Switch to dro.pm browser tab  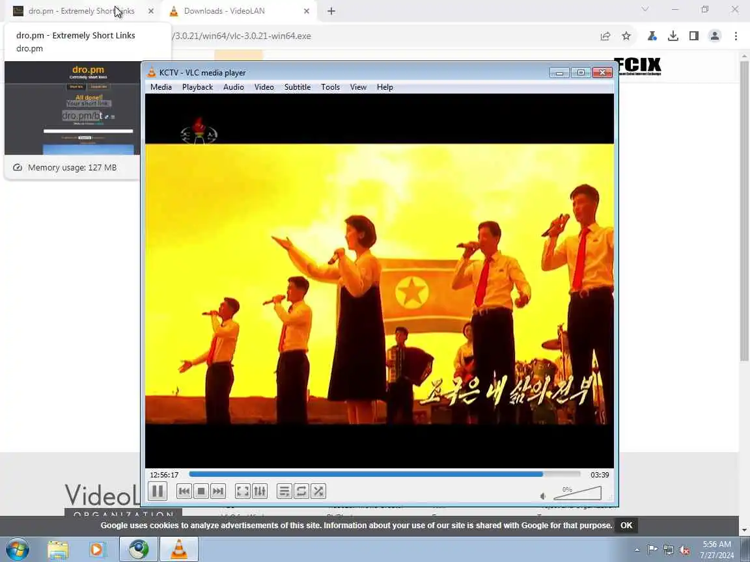81,11
